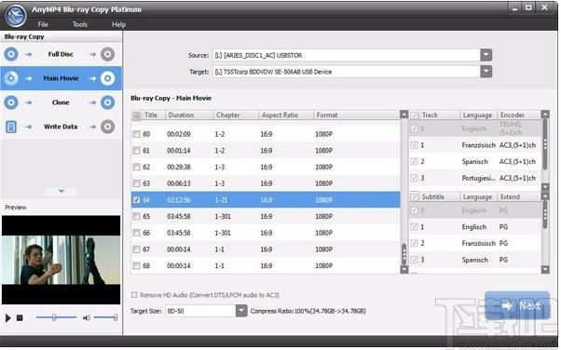Viewport: 561px width, 350px height.
Task: Toggle the all-subtitles header checkbox
Action: pyautogui.click(x=414, y=197)
